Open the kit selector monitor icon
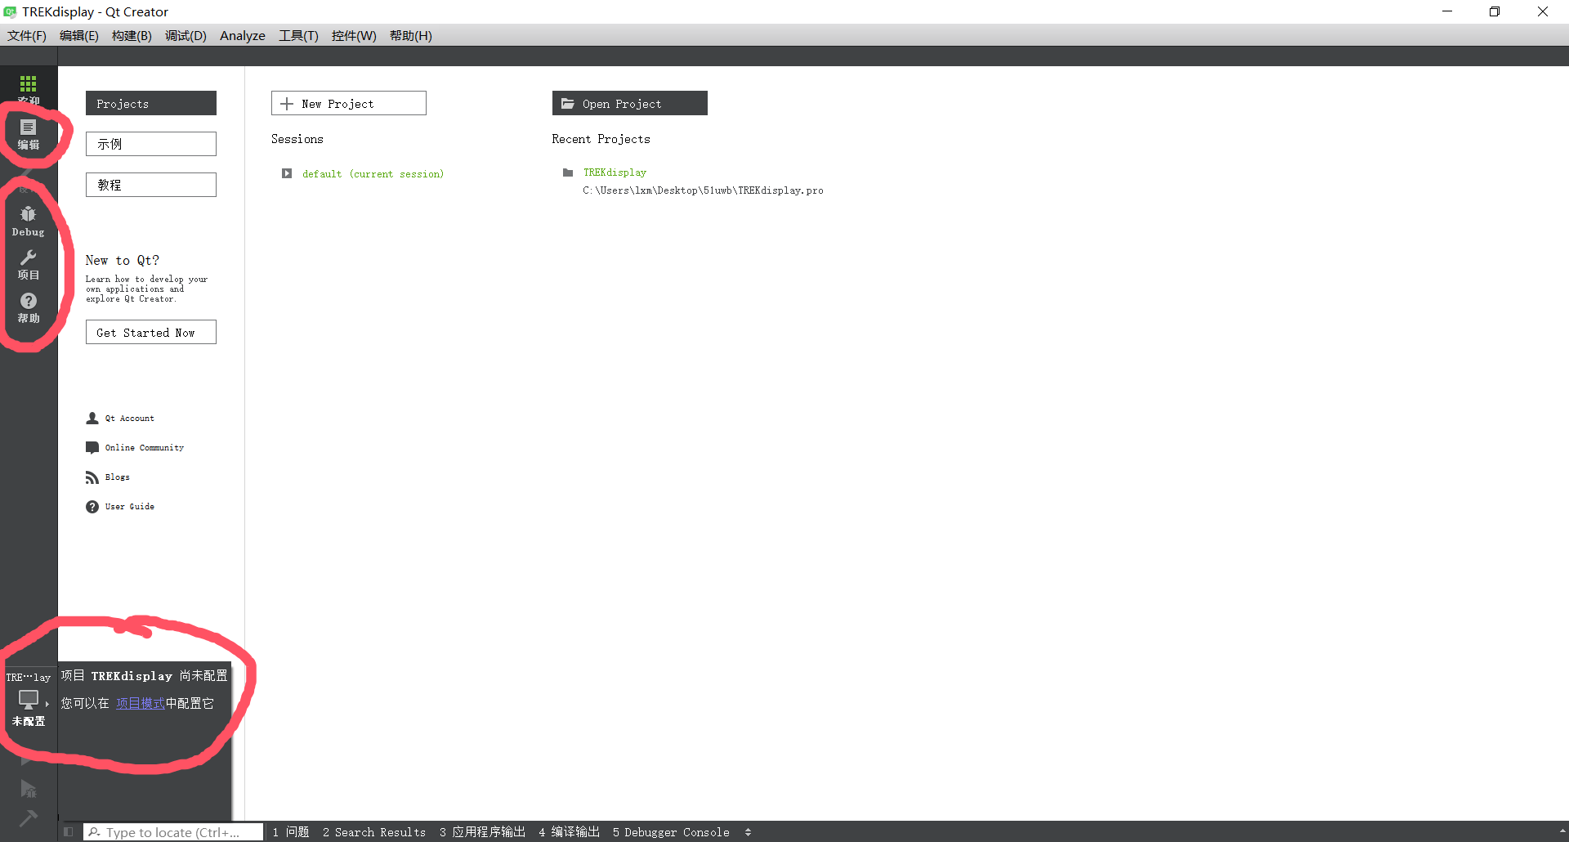The height and width of the screenshot is (842, 1569). (28, 700)
